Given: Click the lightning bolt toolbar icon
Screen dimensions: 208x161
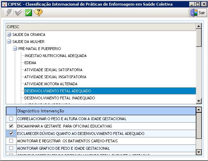Looking at the screenshot, I should point(9,13).
